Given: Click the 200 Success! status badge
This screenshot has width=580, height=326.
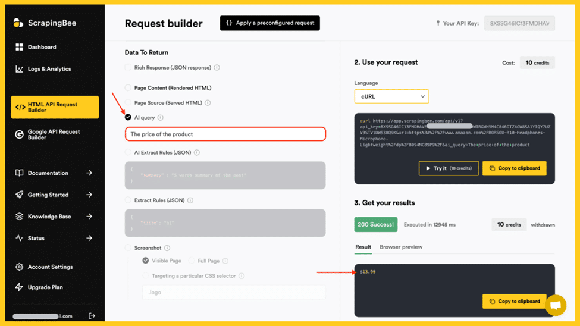Looking at the screenshot, I should point(376,225).
